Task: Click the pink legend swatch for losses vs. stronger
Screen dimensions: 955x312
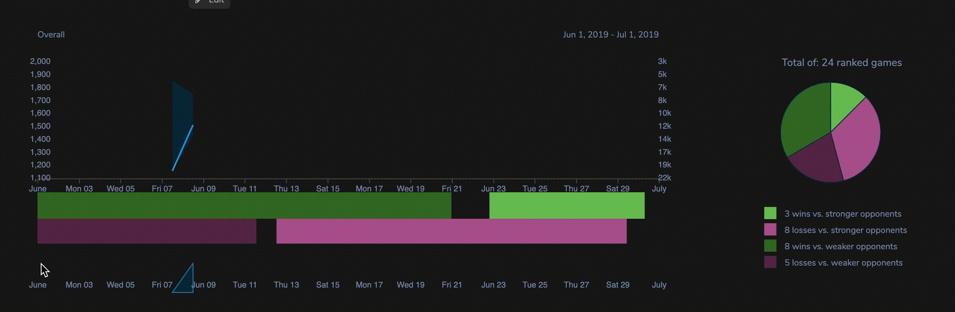Action: (x=770, y=230)
